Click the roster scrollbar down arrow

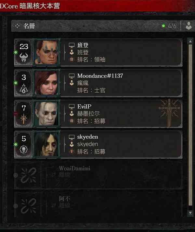point(190,213)
